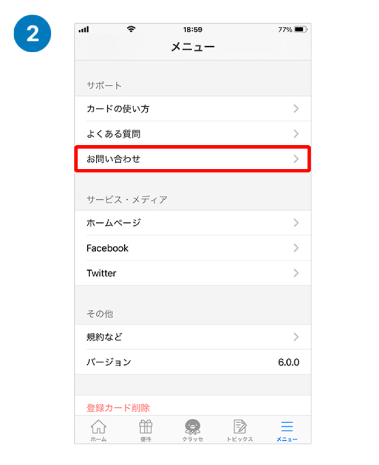Expand chevron next to Twitter

[296, 273]
